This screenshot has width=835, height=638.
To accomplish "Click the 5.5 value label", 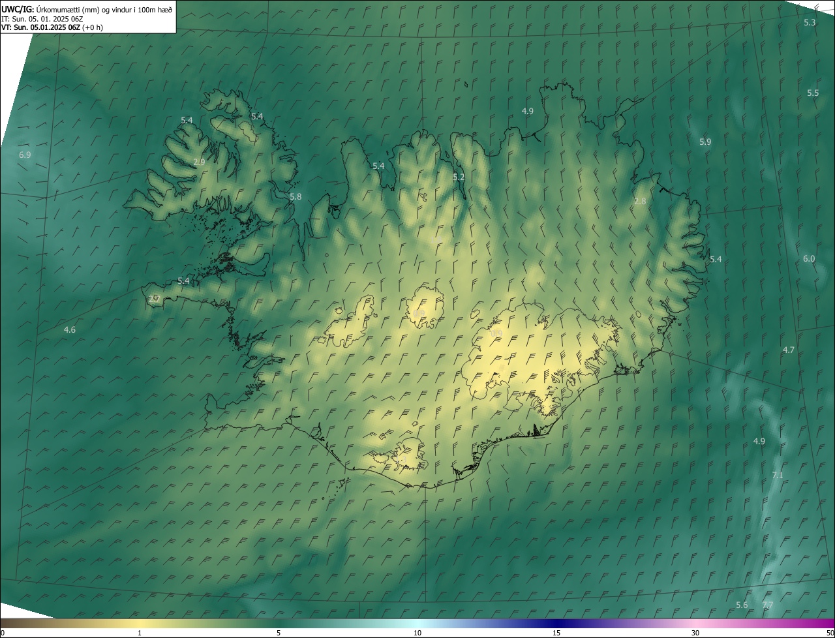I will pyautogui.click(x=813, y=93).
